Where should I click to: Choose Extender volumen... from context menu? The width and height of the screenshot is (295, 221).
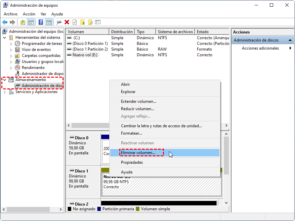coord(165,101)
